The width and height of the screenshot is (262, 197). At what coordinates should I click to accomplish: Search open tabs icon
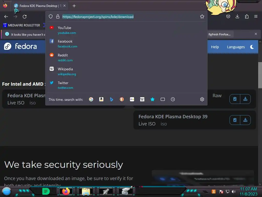point(162,99)
